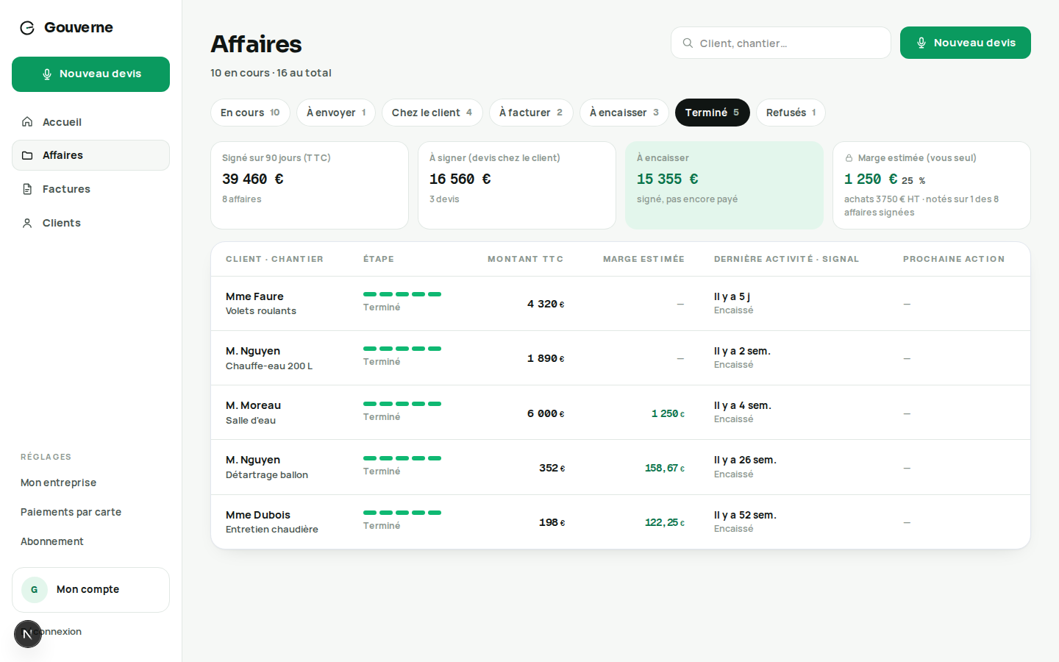This screenshot has height=662, width=1059.
Task: Click the search magnifier icon
Action: point(688,43)
